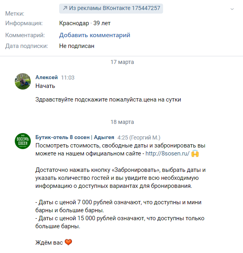The image size is (243, 253).
Task: Click the 'Не подписан' subscription status
Action: [x=77, y=46]
